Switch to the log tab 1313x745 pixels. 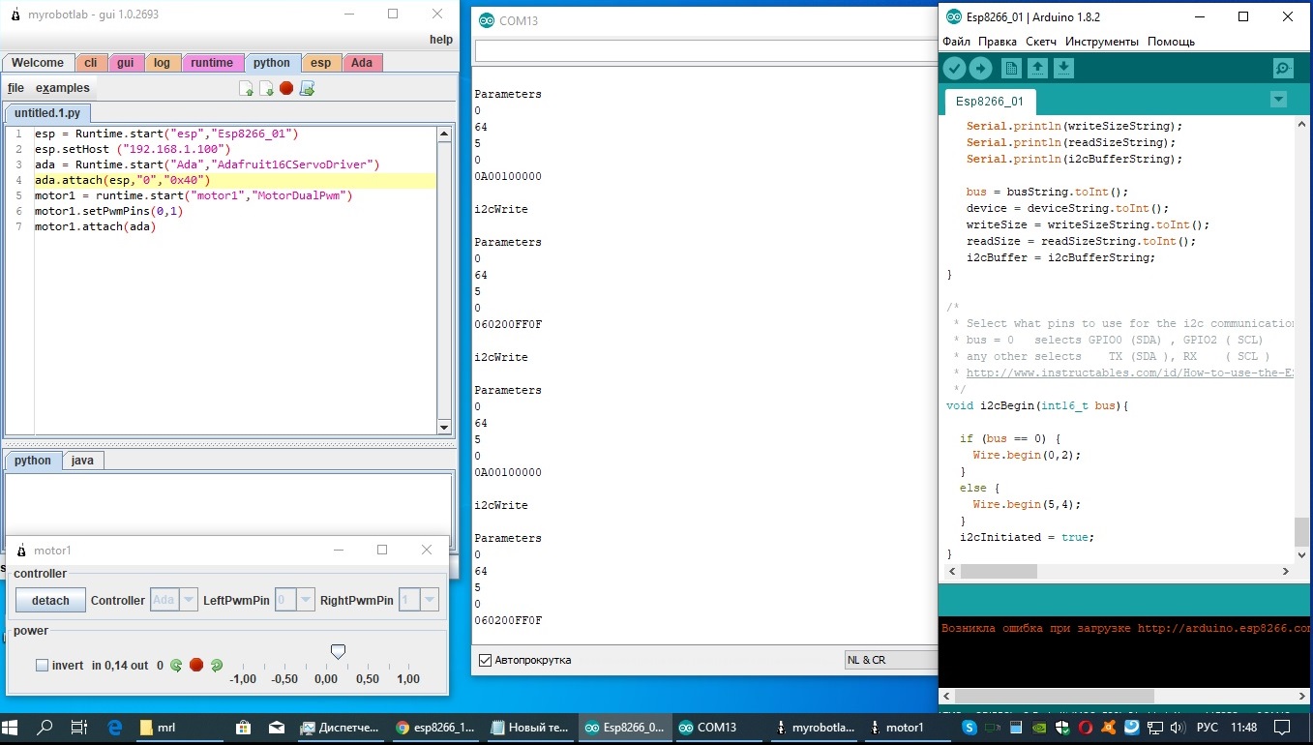(x=162, y=63)
